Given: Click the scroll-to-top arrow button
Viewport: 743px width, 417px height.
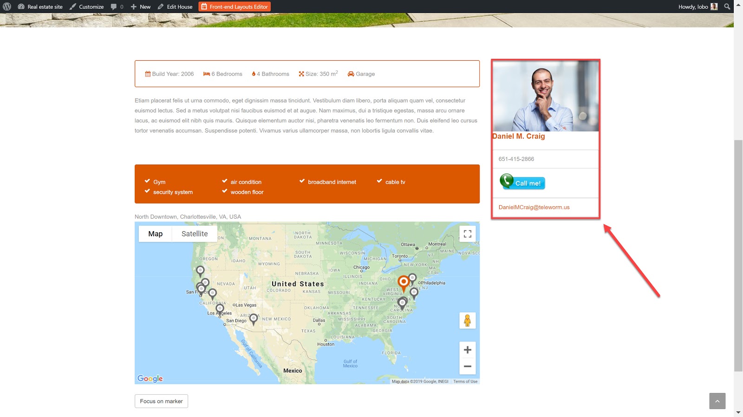Looking at the screenshot, I should click(x=717, y=401).
